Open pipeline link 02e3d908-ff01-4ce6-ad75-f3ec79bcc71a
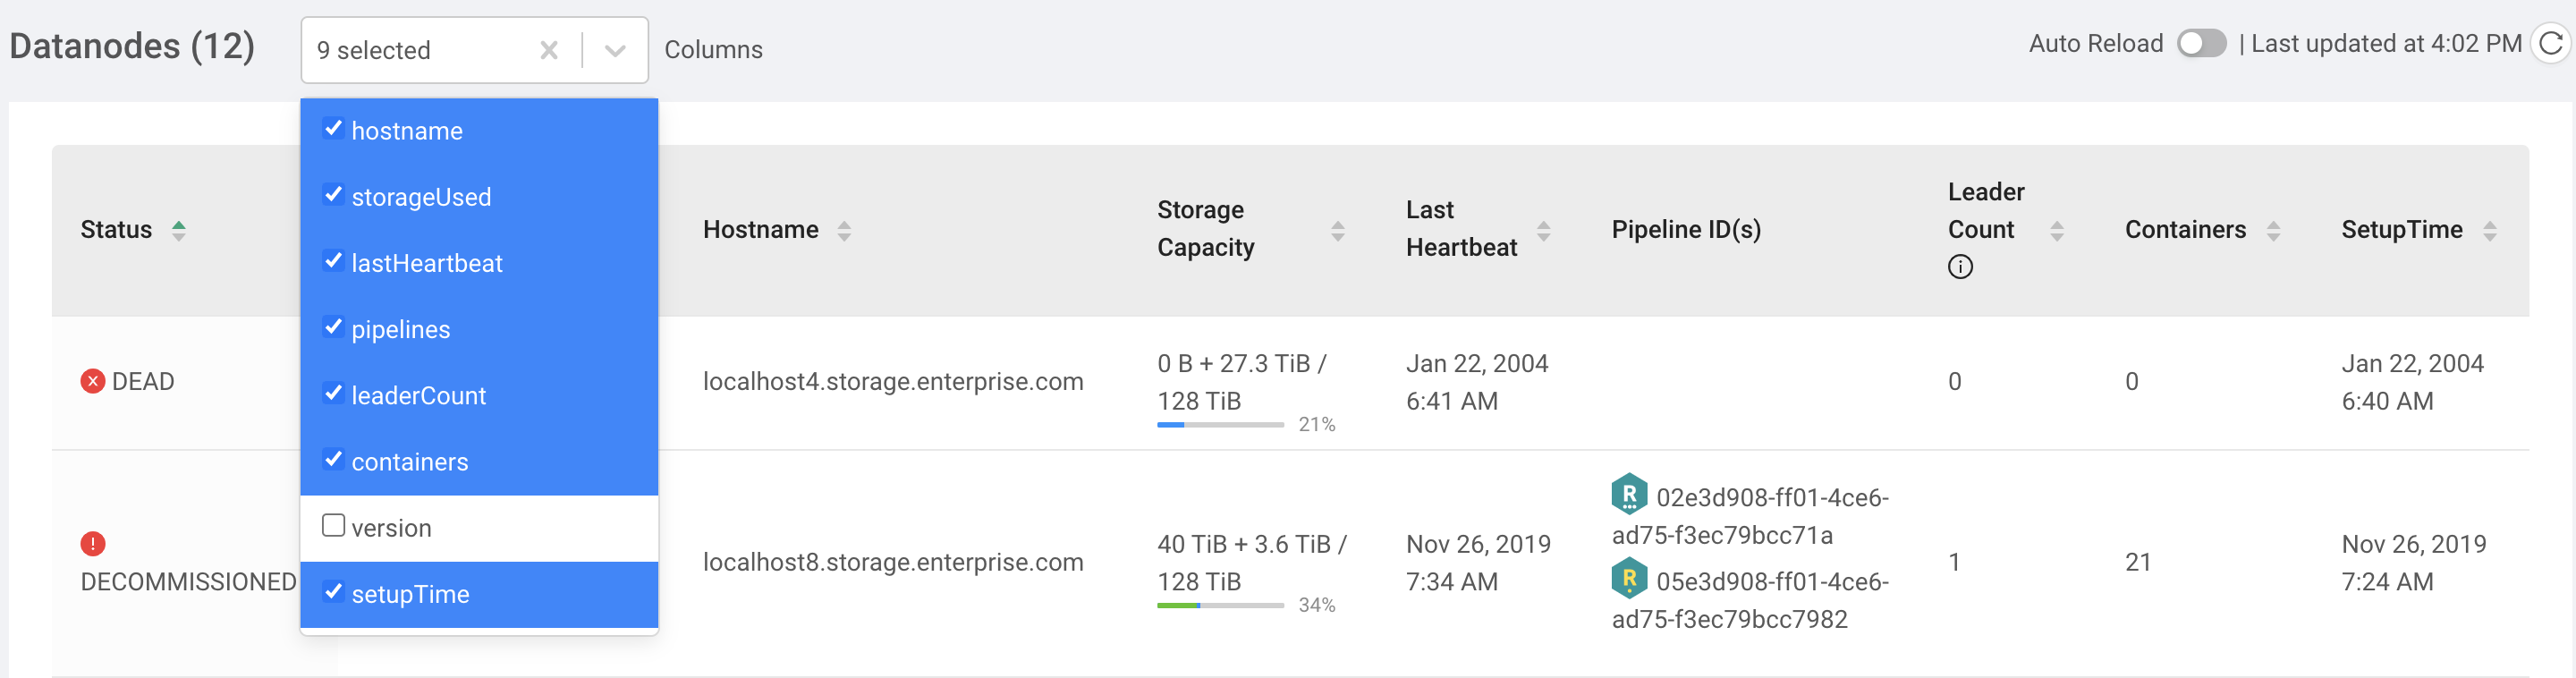The width and height of the screenshot is (2576, 678). point(1750,516)
